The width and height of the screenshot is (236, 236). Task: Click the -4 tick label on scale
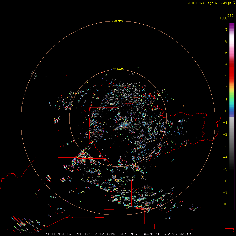tap(225, 157)
